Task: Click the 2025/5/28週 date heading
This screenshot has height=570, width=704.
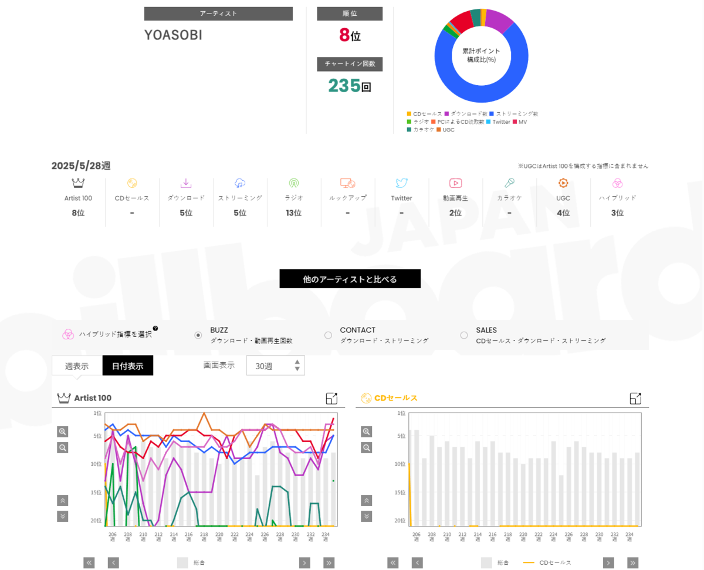Action: [81, 166]
